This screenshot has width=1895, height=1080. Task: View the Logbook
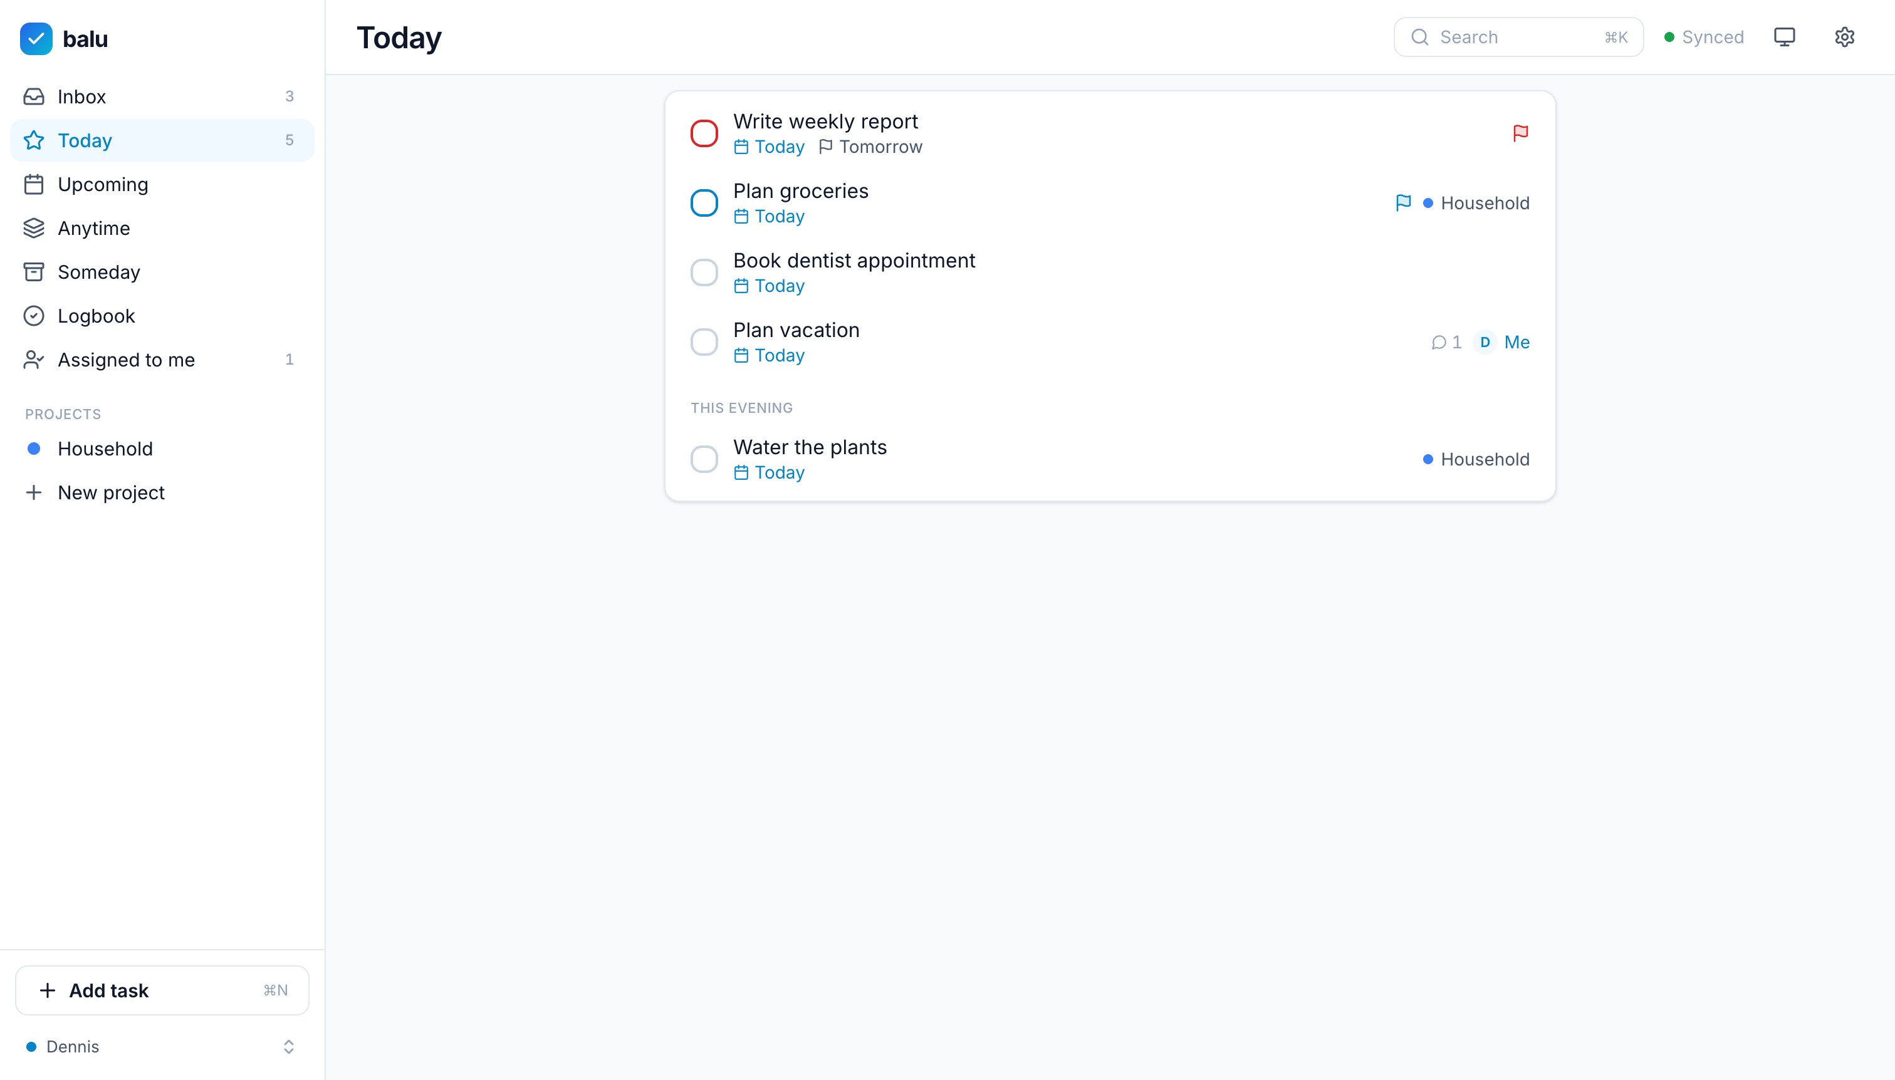(x=162, y=315)
